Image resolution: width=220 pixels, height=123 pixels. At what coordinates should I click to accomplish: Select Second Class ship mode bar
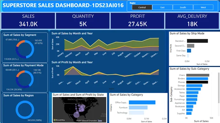pyautogui.click(x=190, y=46)
